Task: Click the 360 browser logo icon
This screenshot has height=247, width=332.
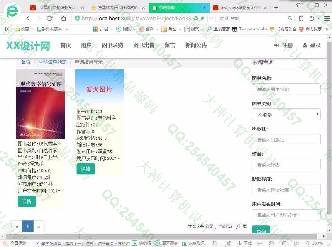Action: coord(12,11)
